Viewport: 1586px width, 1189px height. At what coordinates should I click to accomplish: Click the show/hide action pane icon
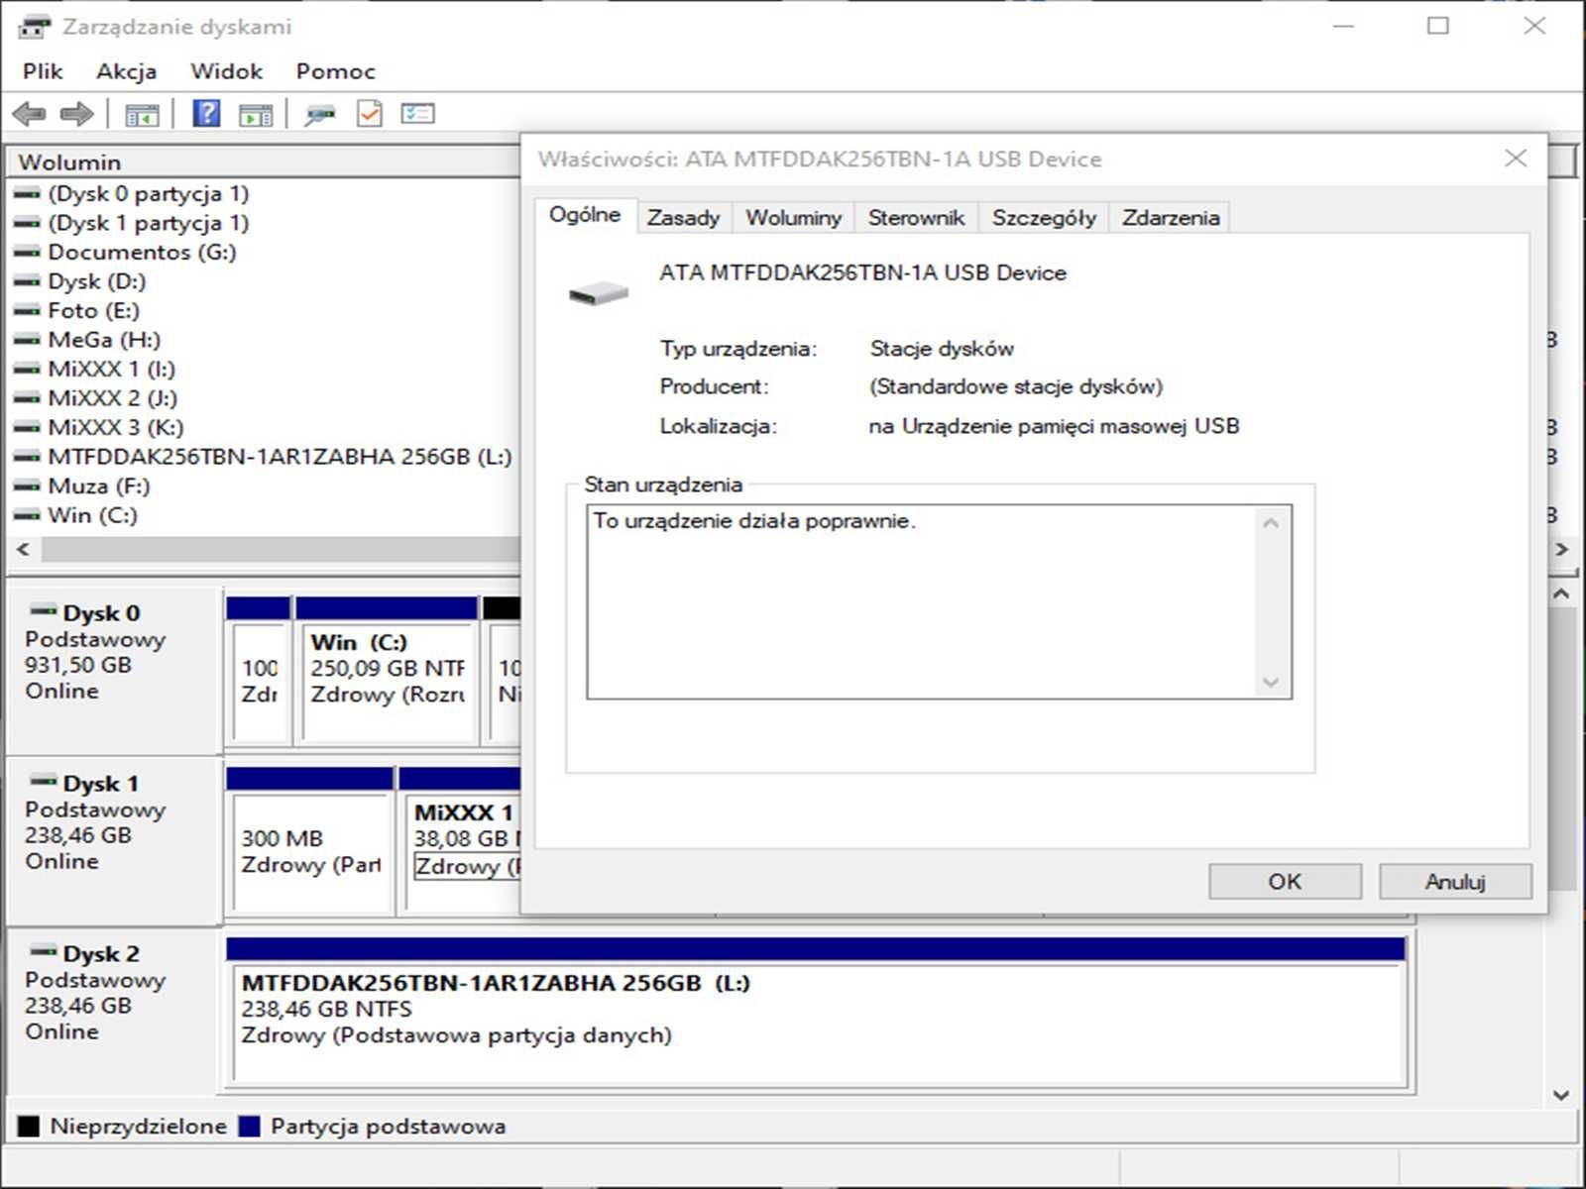click(256, 115)
